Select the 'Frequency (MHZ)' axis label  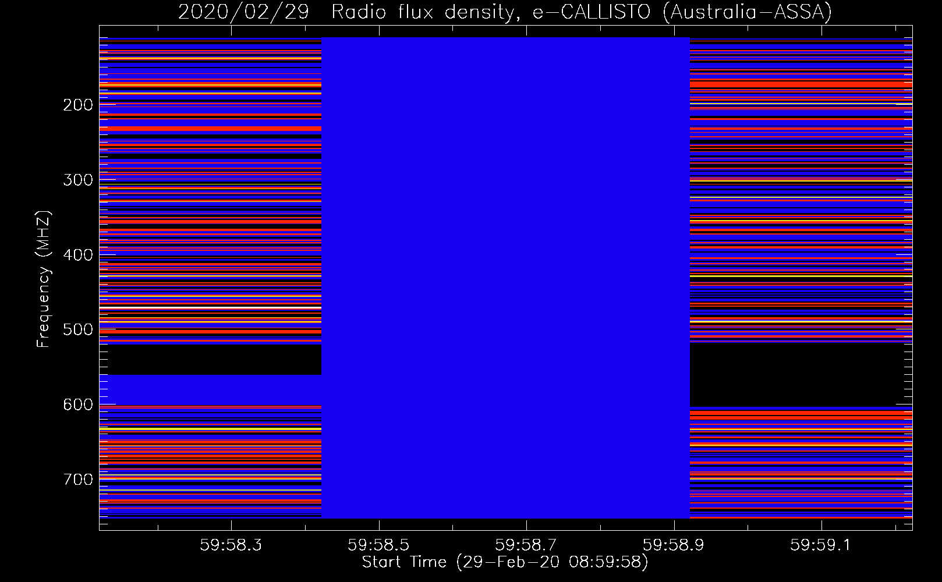[x=44, y=279]
